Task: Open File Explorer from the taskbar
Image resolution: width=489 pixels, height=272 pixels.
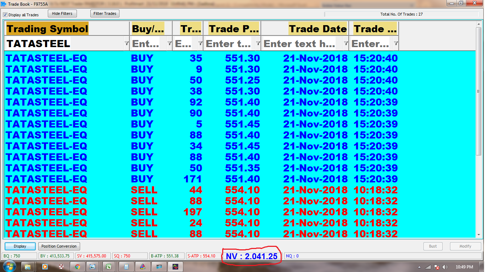Action: click(27, 266)
